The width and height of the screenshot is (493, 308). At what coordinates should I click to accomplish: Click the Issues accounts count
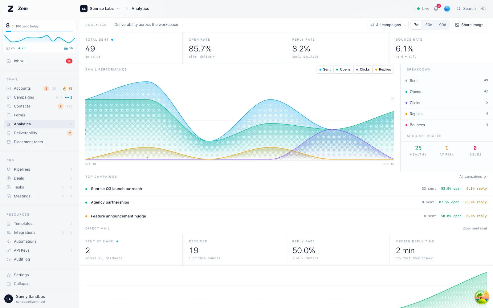[475, 148]
